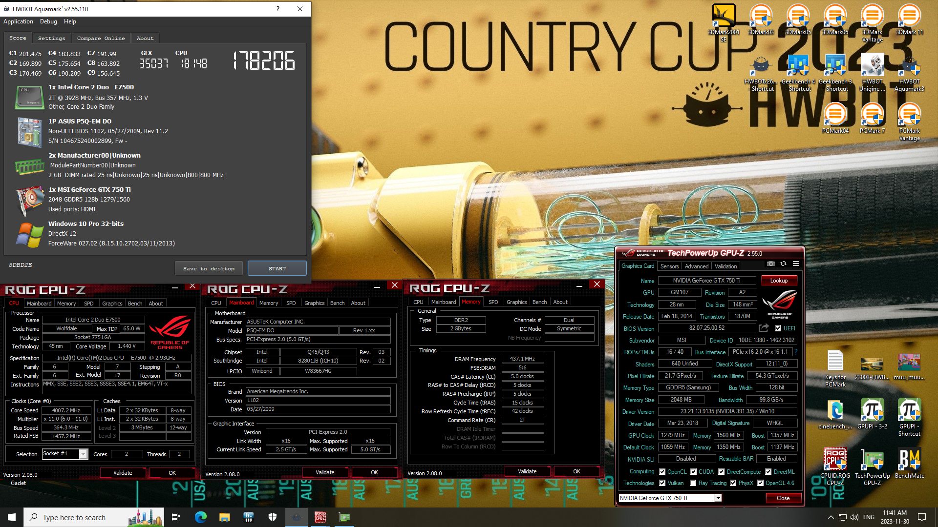Viewport: 938px width, 527px height.
Task: Open the PCMark Vantage desktop icon
Action: point(909,122)
